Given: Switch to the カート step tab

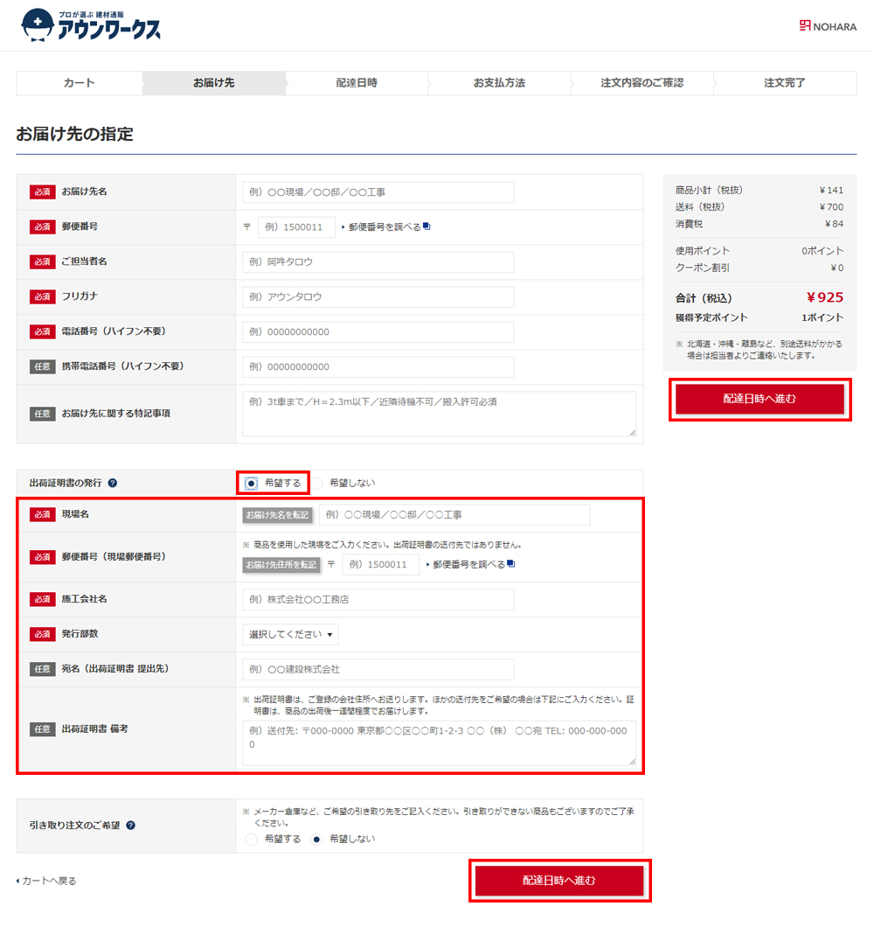Looking at the screenshot, I should tap(80, 83).
